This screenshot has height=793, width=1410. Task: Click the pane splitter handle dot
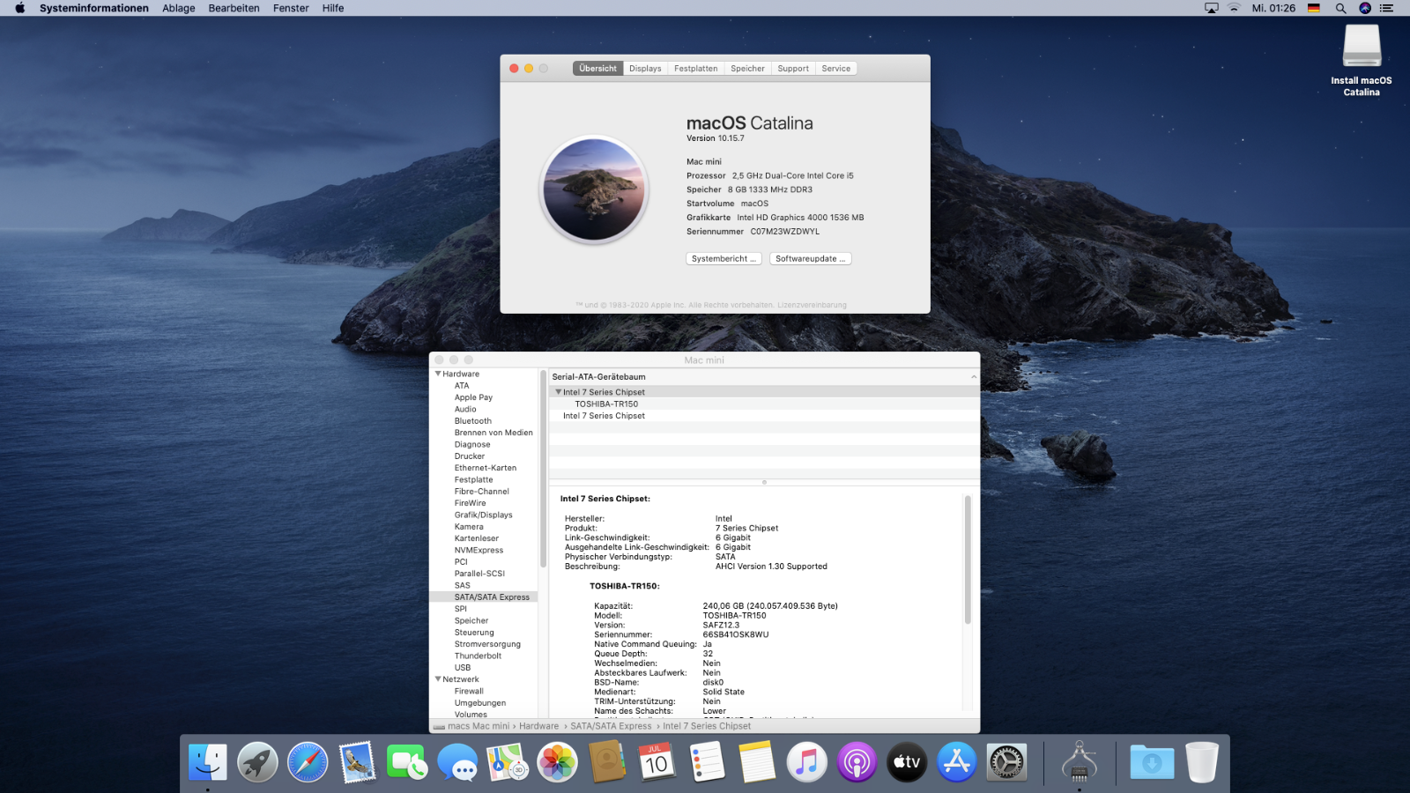pos(764,482)
